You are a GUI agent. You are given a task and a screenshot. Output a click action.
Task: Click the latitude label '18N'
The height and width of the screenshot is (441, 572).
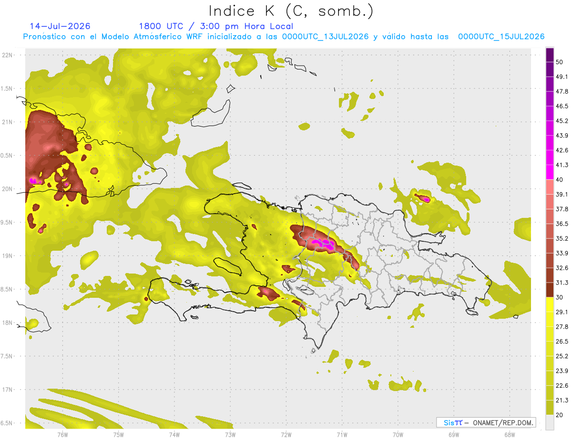click(x=8, y=323)
